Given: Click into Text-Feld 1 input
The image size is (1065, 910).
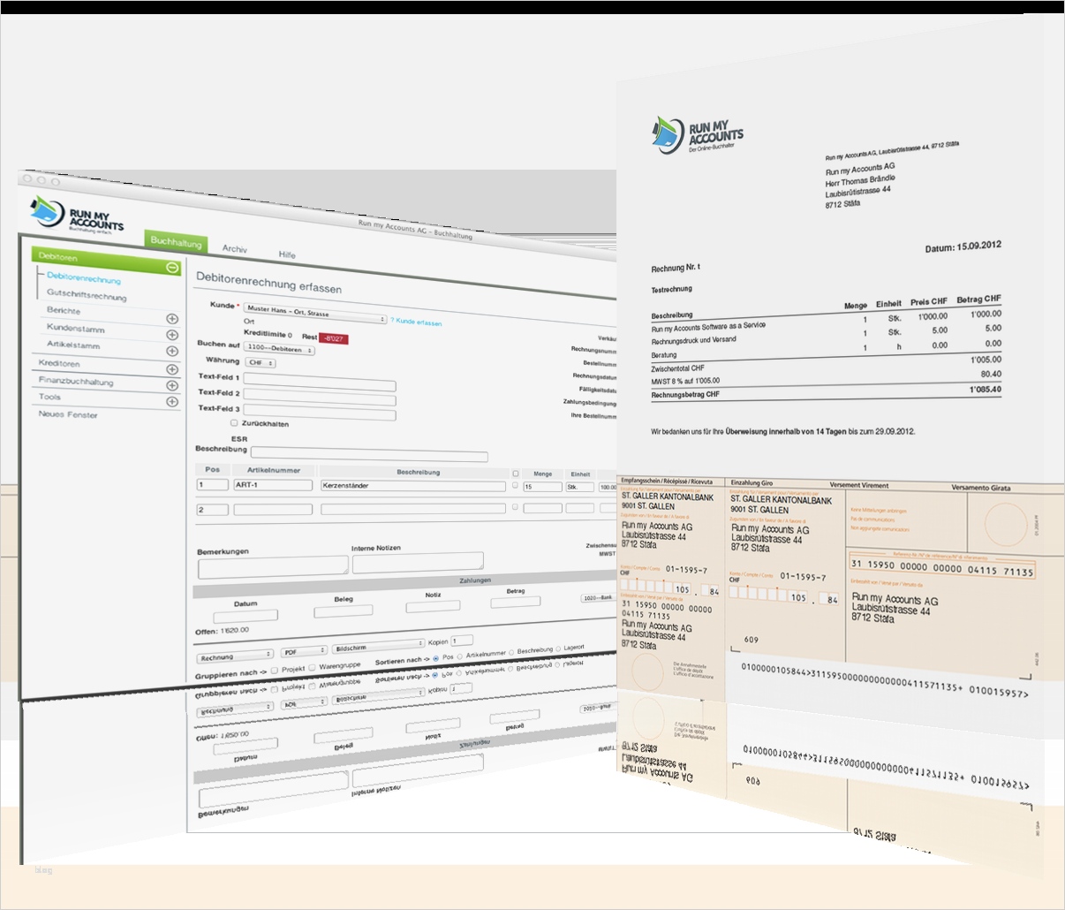Looking at the screenshot, I should point(320,381).
